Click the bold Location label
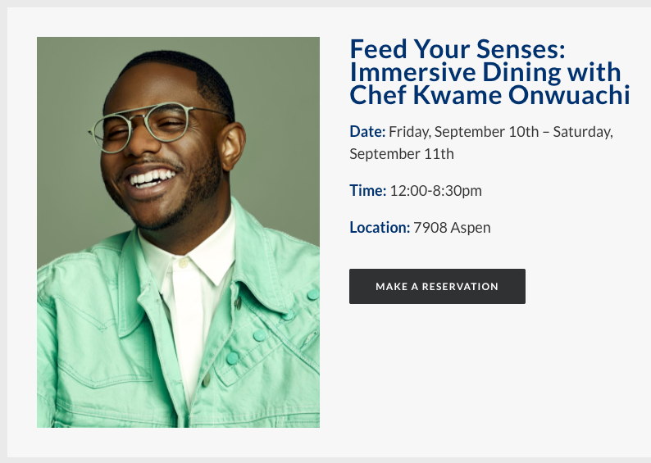The image size is (651, 463). coord(379,228)
